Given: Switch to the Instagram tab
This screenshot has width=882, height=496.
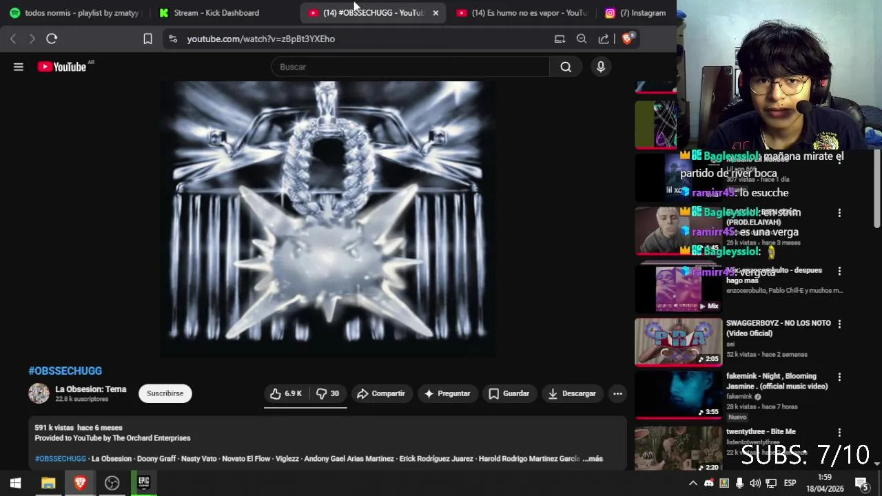Looking at the screenshot, I should pos(636,13).
